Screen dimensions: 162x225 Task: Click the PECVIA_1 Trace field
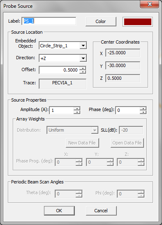pos(62,84)
